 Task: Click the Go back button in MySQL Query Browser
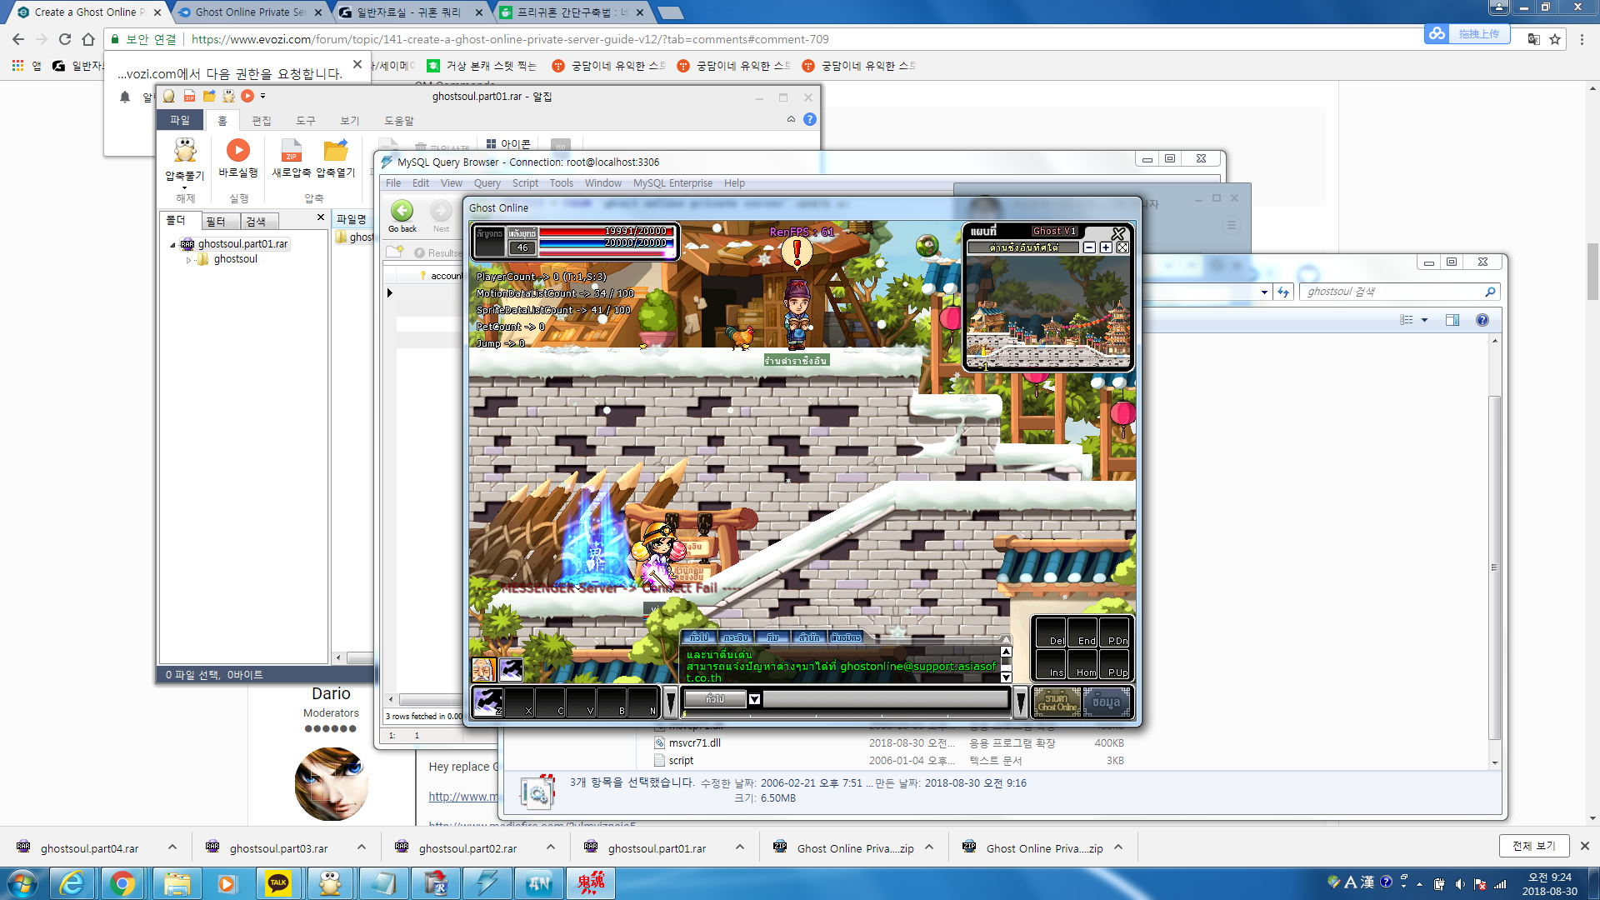click(402, 212)
